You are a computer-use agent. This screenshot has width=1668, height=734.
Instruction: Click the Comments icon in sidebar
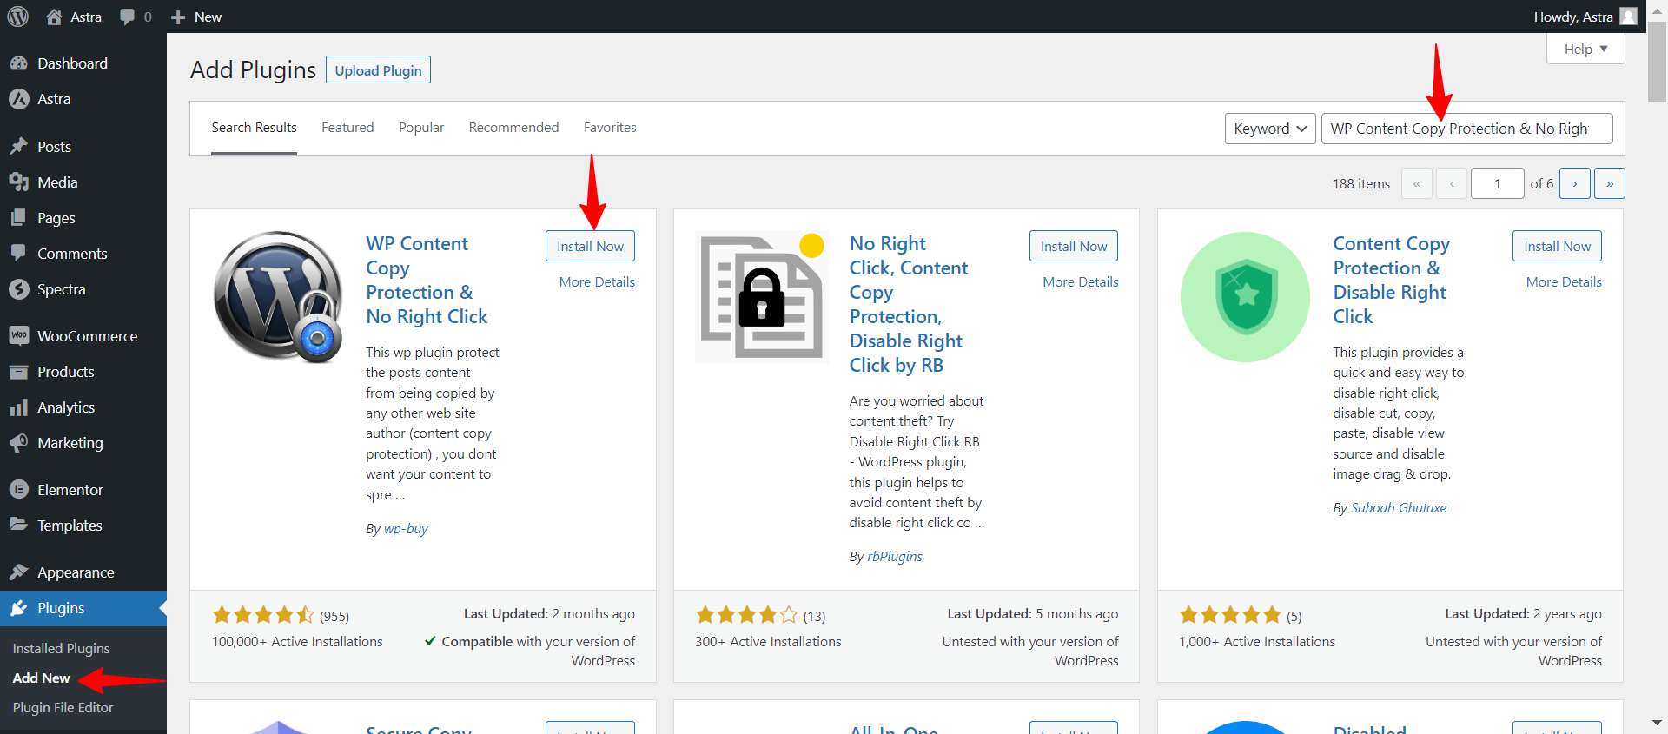click(x=19, y=254)
